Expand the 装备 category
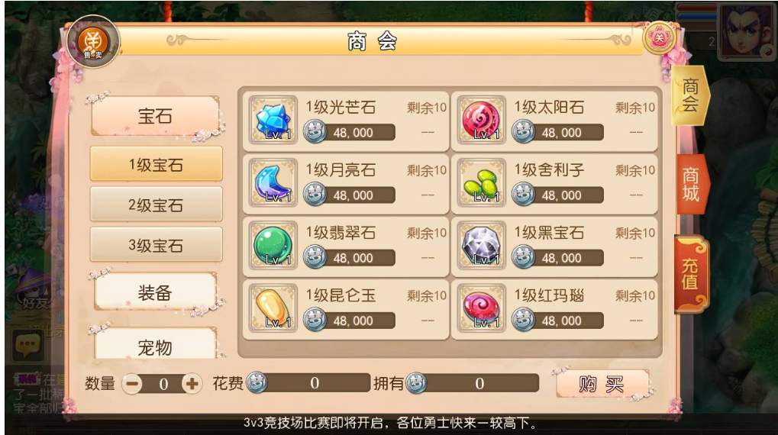 coord(155,292)
